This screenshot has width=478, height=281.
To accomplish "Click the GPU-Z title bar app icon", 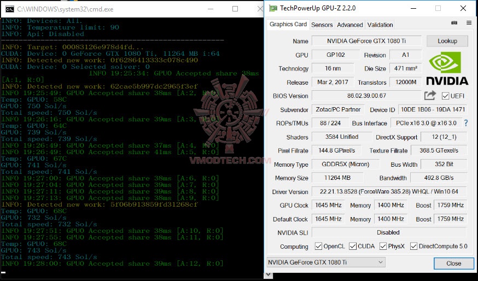I will 273,8.
